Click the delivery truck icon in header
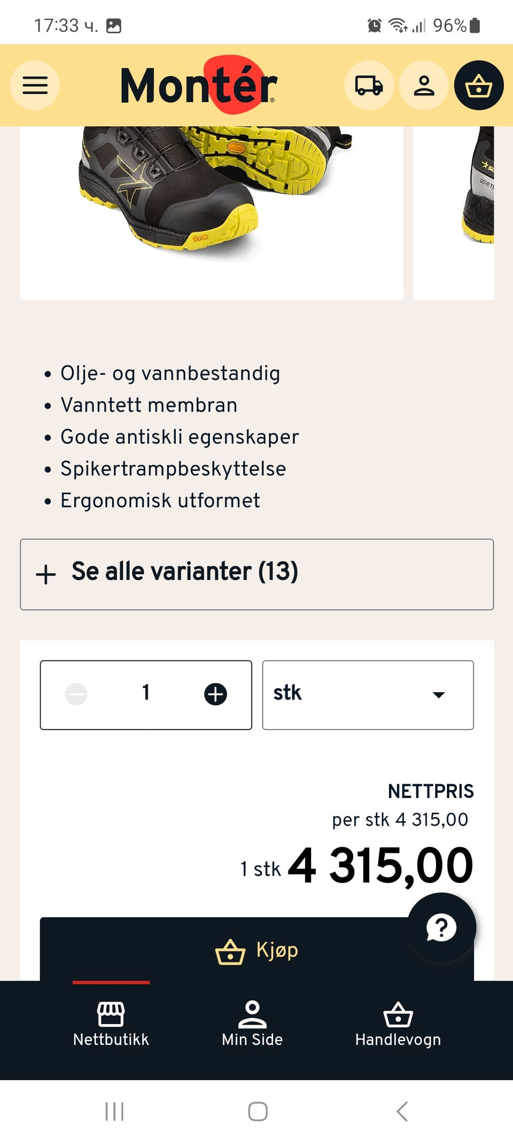Image resolution: width=513 pixels, height=1140 pixels. pos(369,86)
